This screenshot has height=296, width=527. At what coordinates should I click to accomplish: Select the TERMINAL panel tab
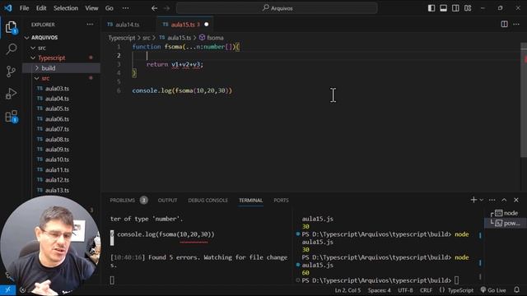tap(250, 200)
